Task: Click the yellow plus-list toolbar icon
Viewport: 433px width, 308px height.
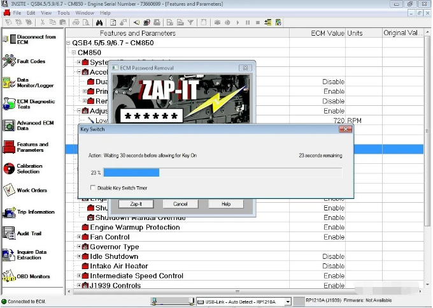Action: tap(267, 22)
